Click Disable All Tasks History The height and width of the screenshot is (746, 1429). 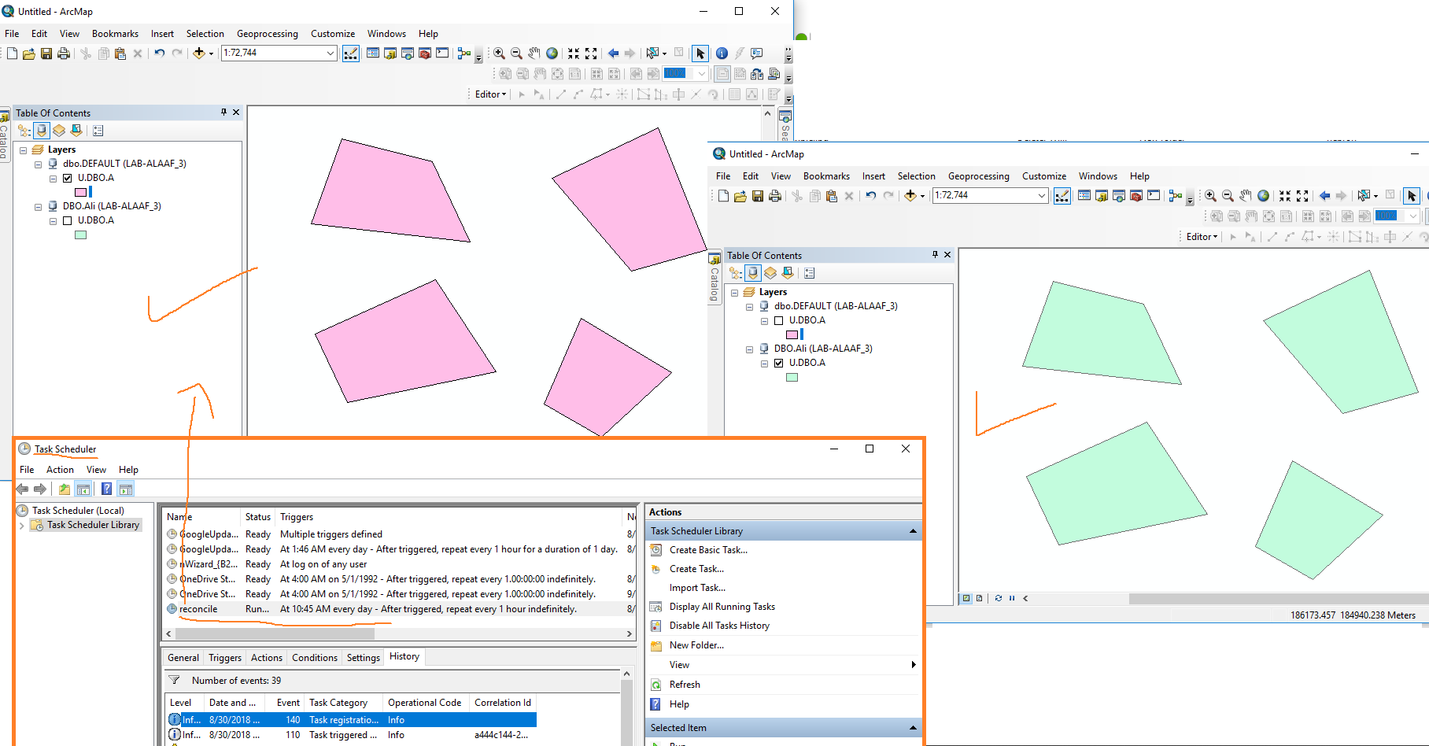coord(719,626)
